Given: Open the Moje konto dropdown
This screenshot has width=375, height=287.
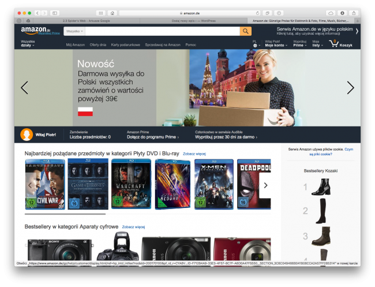Looking at the screenshot, I should [276, 43].
